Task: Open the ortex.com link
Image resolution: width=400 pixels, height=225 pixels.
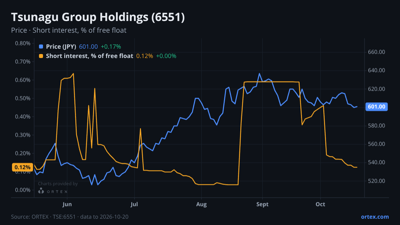Action: coord(375,217)
